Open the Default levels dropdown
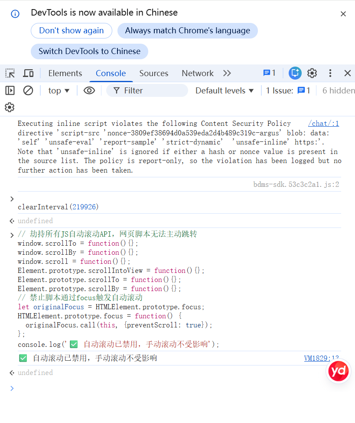 (x=225, y=91)
